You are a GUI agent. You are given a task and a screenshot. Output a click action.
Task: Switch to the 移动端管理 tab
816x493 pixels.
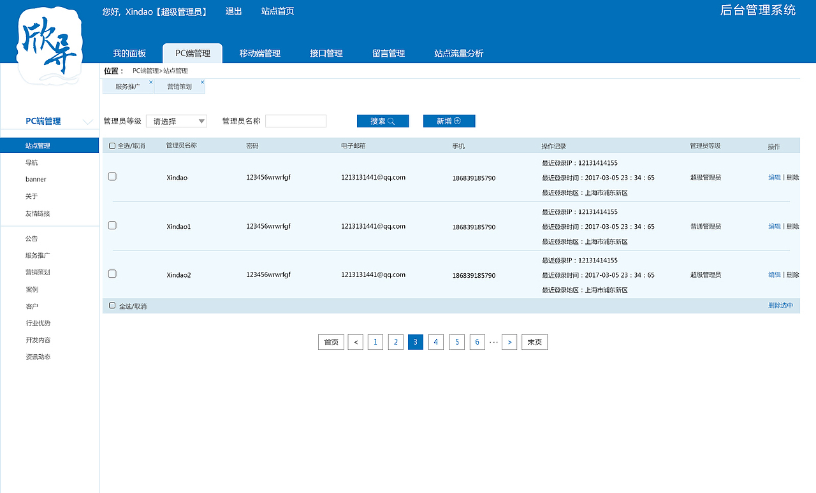pos(259,54)
